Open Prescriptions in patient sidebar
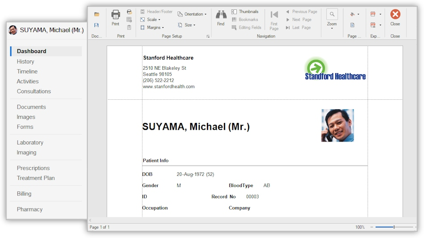The height and width of the screenshot is (238, 424). click(33, 168)
